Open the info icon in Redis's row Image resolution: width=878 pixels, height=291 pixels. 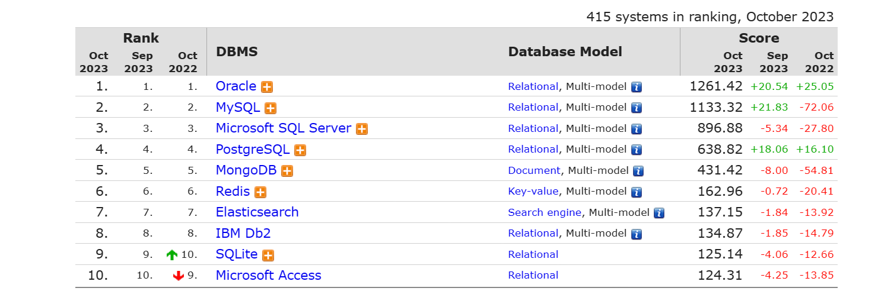[637, 192]
